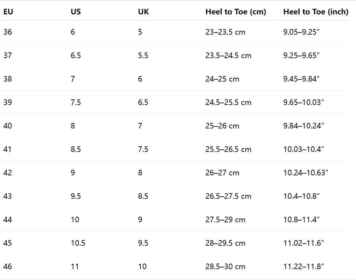Click the UK size 6.5 cell
356x280 pixels.
(x=143, y=103)
